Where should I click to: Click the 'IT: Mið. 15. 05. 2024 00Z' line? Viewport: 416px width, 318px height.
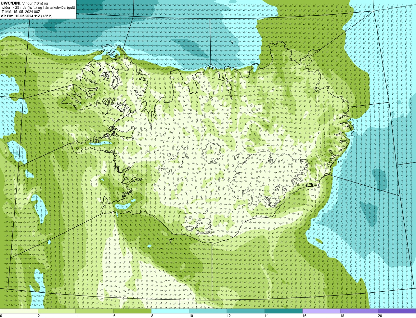[20, 12]
